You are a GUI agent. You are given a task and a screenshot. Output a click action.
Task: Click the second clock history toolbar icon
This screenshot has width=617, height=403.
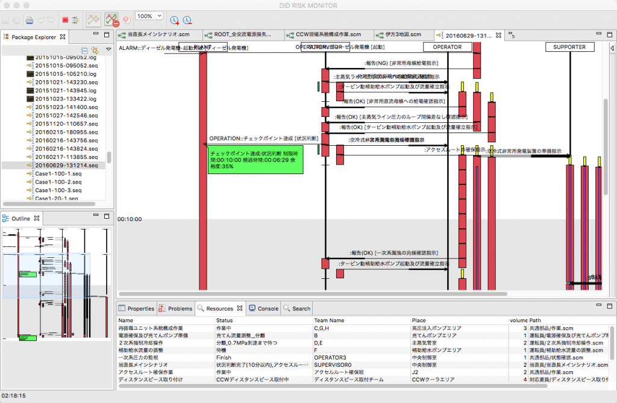(187, 19)
